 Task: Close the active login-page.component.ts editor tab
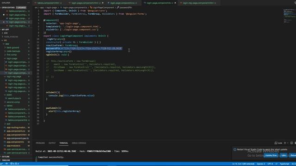(175, 3)
